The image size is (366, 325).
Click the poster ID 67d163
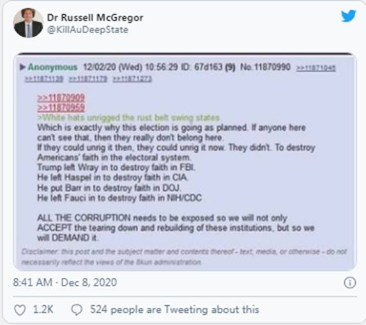pos(208,67)
